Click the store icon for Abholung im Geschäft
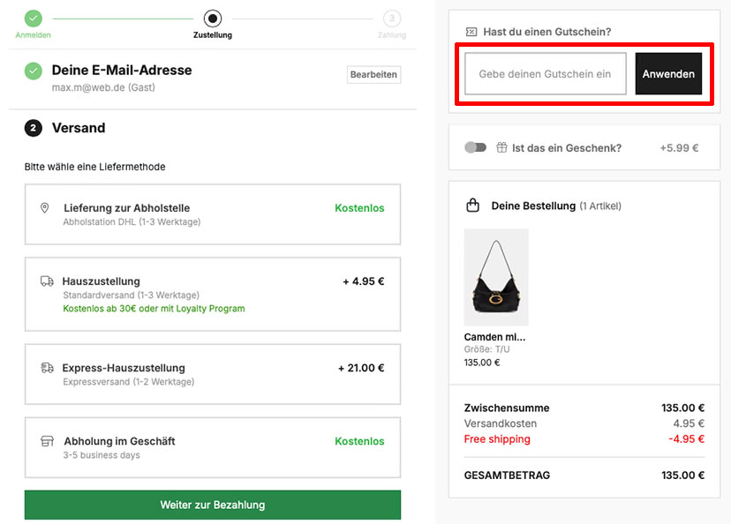This screenshot has height=524, width=731. tap(47, 441)
